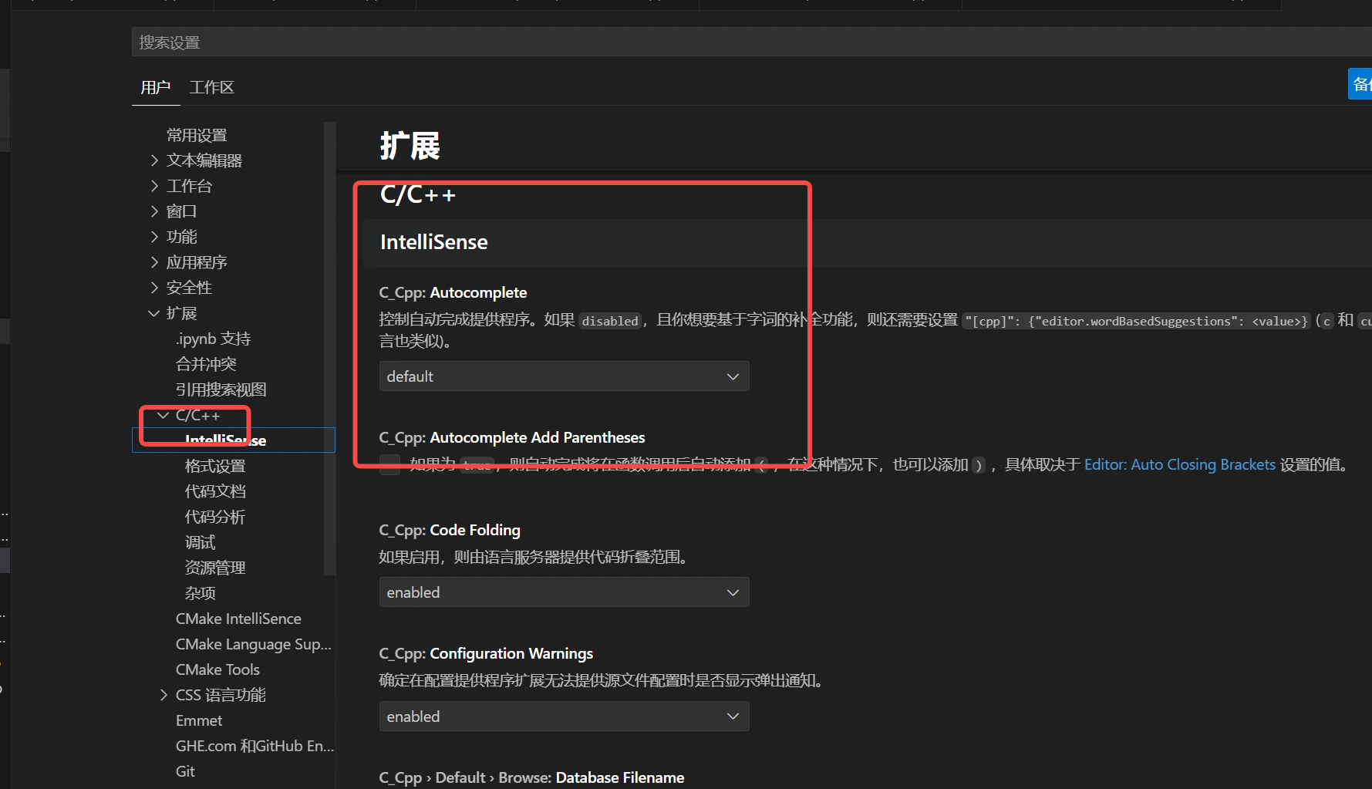Viewport: 1372px width, 789px height.
Task: Open Git extension settings
Action: point(185,771)
